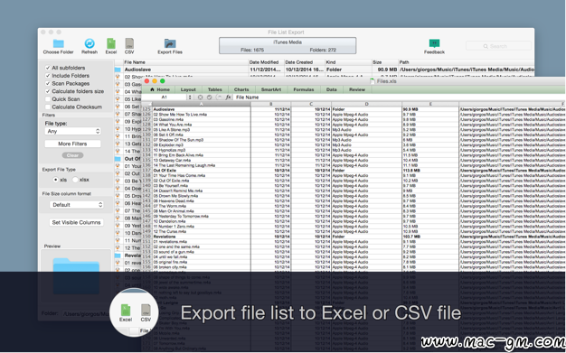The image size is (566, 353).
Task: Open the Review ribbon tab
Action: click(x=357, y=89)
